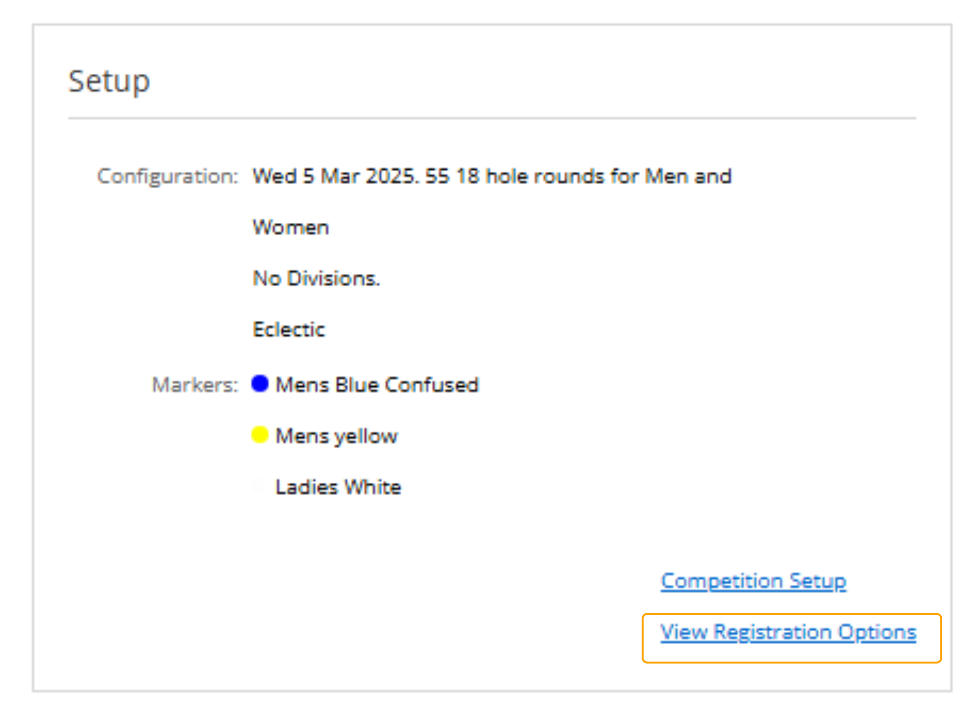
Task: Click the "Men and" configuration text
Action: tap(688, 176)
